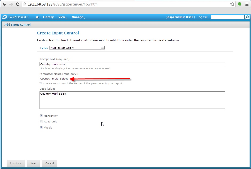This screenshot has width=251, height=169.
Task: Open the Library menu item
Action: coord(48,17)
